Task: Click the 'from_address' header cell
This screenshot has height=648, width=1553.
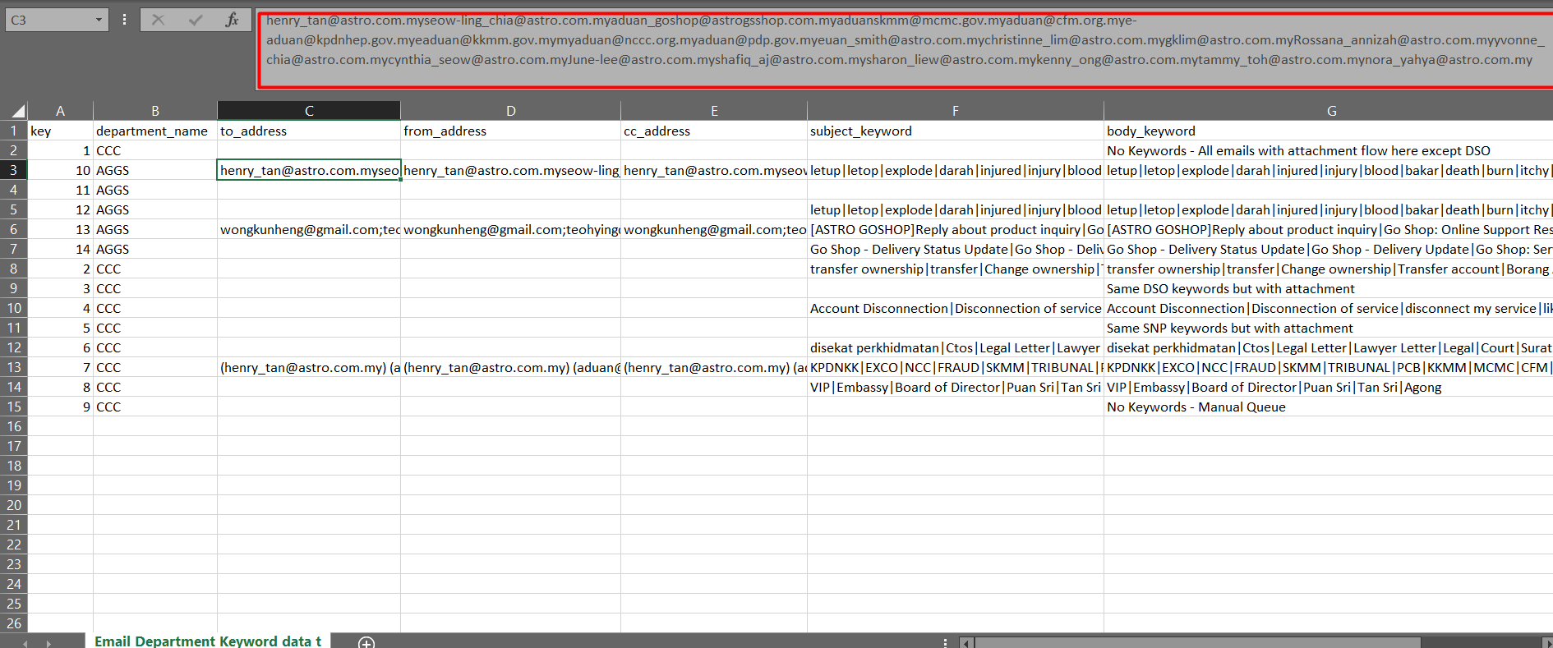Action: [x=510, y=131]
